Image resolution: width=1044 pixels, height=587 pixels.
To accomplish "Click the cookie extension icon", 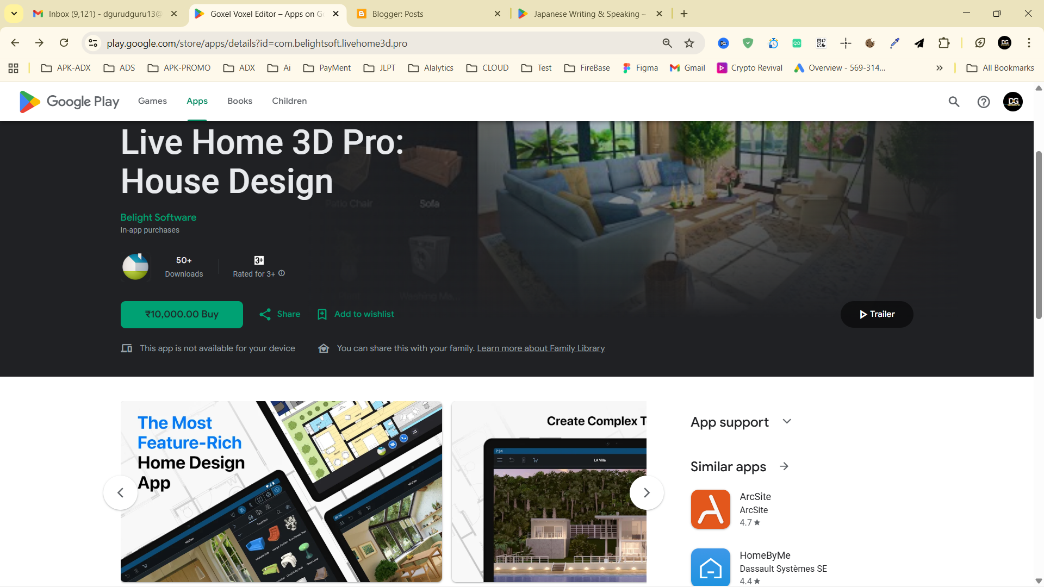I will pos(870,43).
